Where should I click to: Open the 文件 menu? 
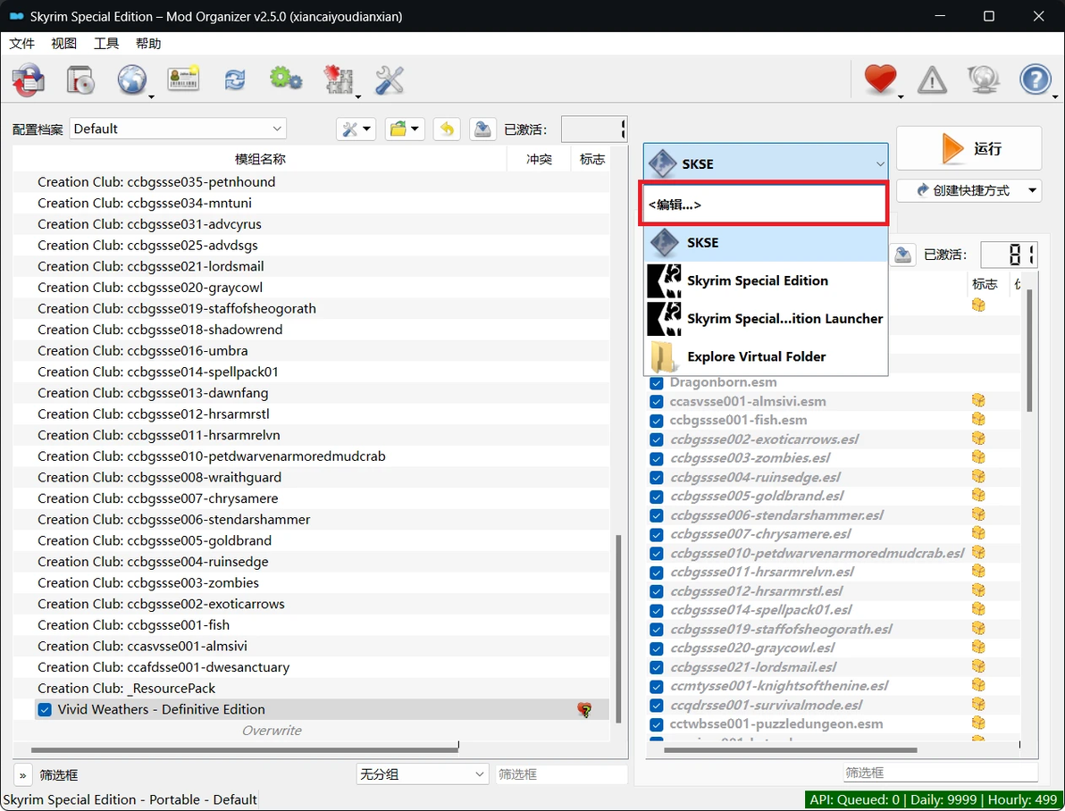(21, 44)
